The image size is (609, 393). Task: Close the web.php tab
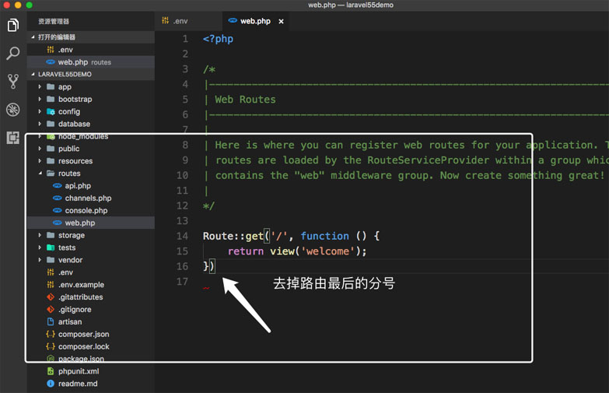pos(282,21)
